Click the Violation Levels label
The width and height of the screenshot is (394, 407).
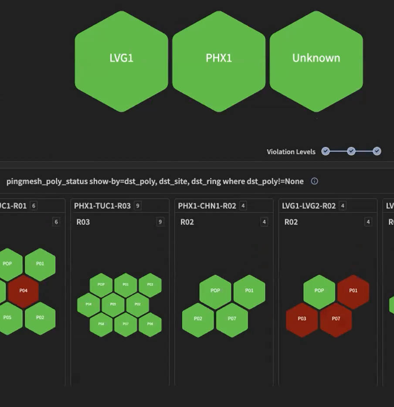(x=291, y=152)
